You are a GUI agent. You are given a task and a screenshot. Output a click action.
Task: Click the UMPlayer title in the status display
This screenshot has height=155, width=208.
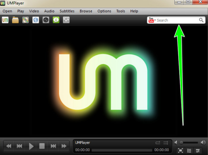83,142
